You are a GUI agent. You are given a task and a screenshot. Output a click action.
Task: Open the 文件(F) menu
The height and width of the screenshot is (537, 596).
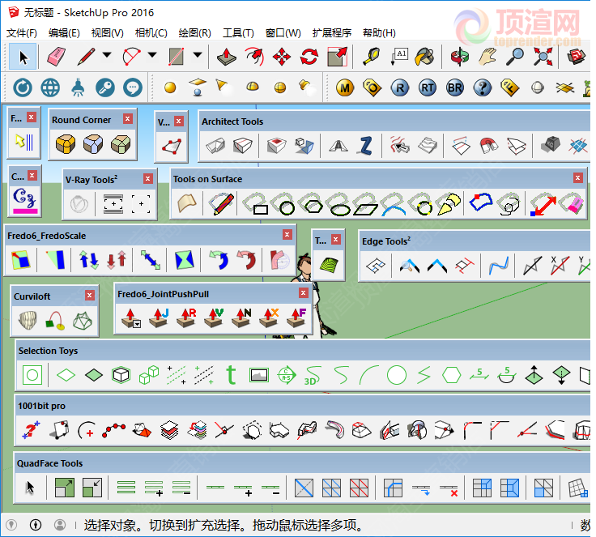22,33
